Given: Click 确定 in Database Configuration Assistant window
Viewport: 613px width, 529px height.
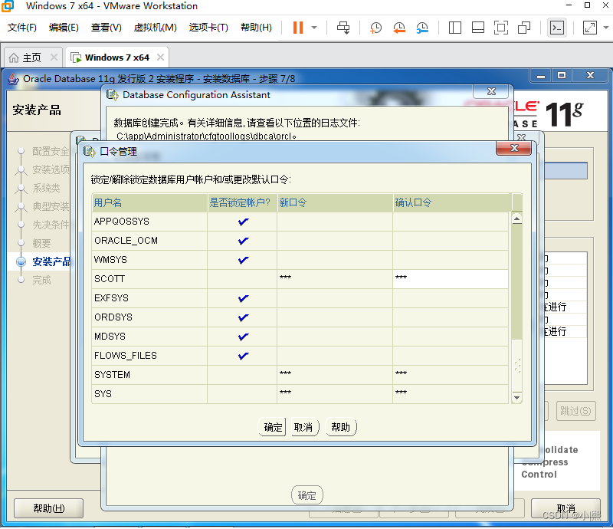Looking at the screenshot, I should coord(307,495).
